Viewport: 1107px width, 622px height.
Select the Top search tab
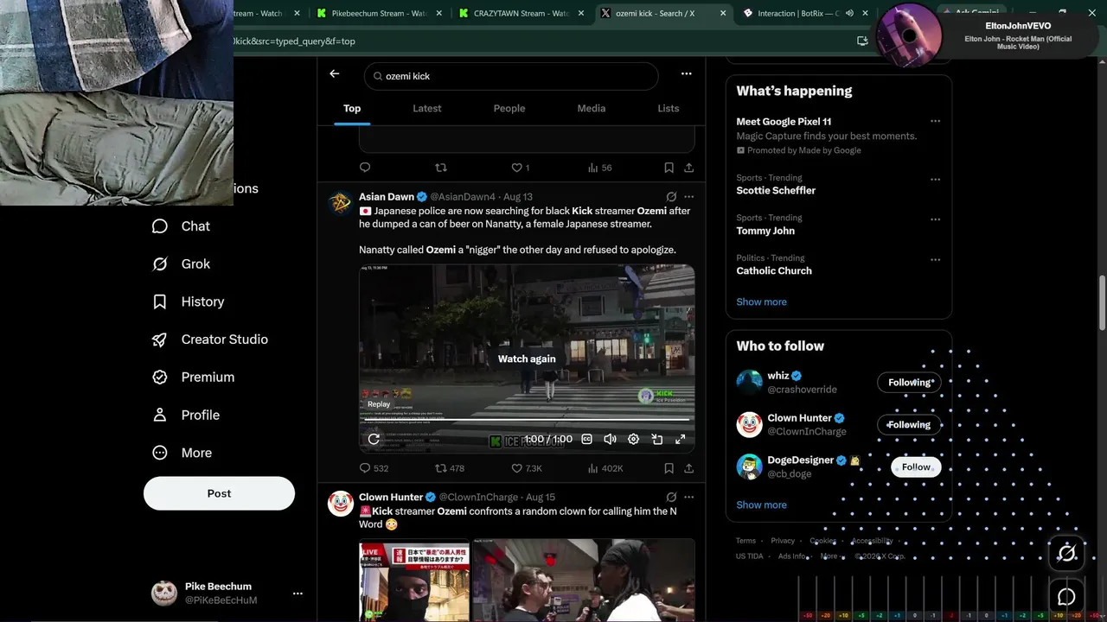click(x=352, y=109)
